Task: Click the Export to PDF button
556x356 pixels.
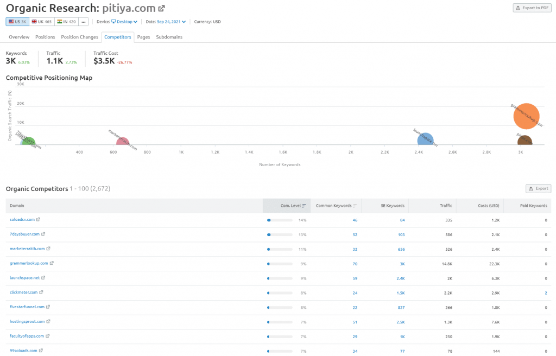Action: (532, 8)
